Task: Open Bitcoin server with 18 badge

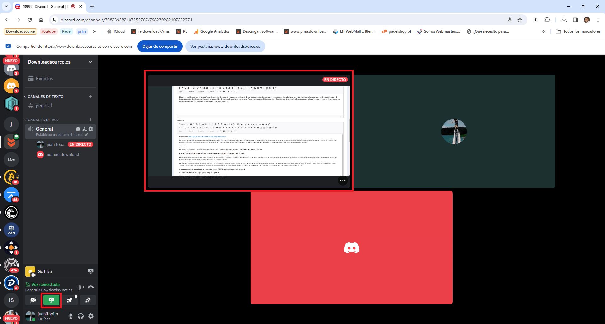Action: click(x=11, y=177)
